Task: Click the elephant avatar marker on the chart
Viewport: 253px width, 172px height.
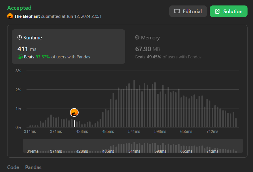Action: click(x=74, y=113)
